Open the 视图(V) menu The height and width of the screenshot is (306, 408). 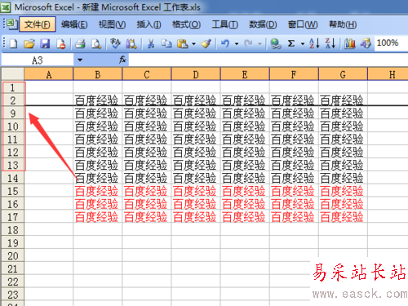(x=112, y=24)
